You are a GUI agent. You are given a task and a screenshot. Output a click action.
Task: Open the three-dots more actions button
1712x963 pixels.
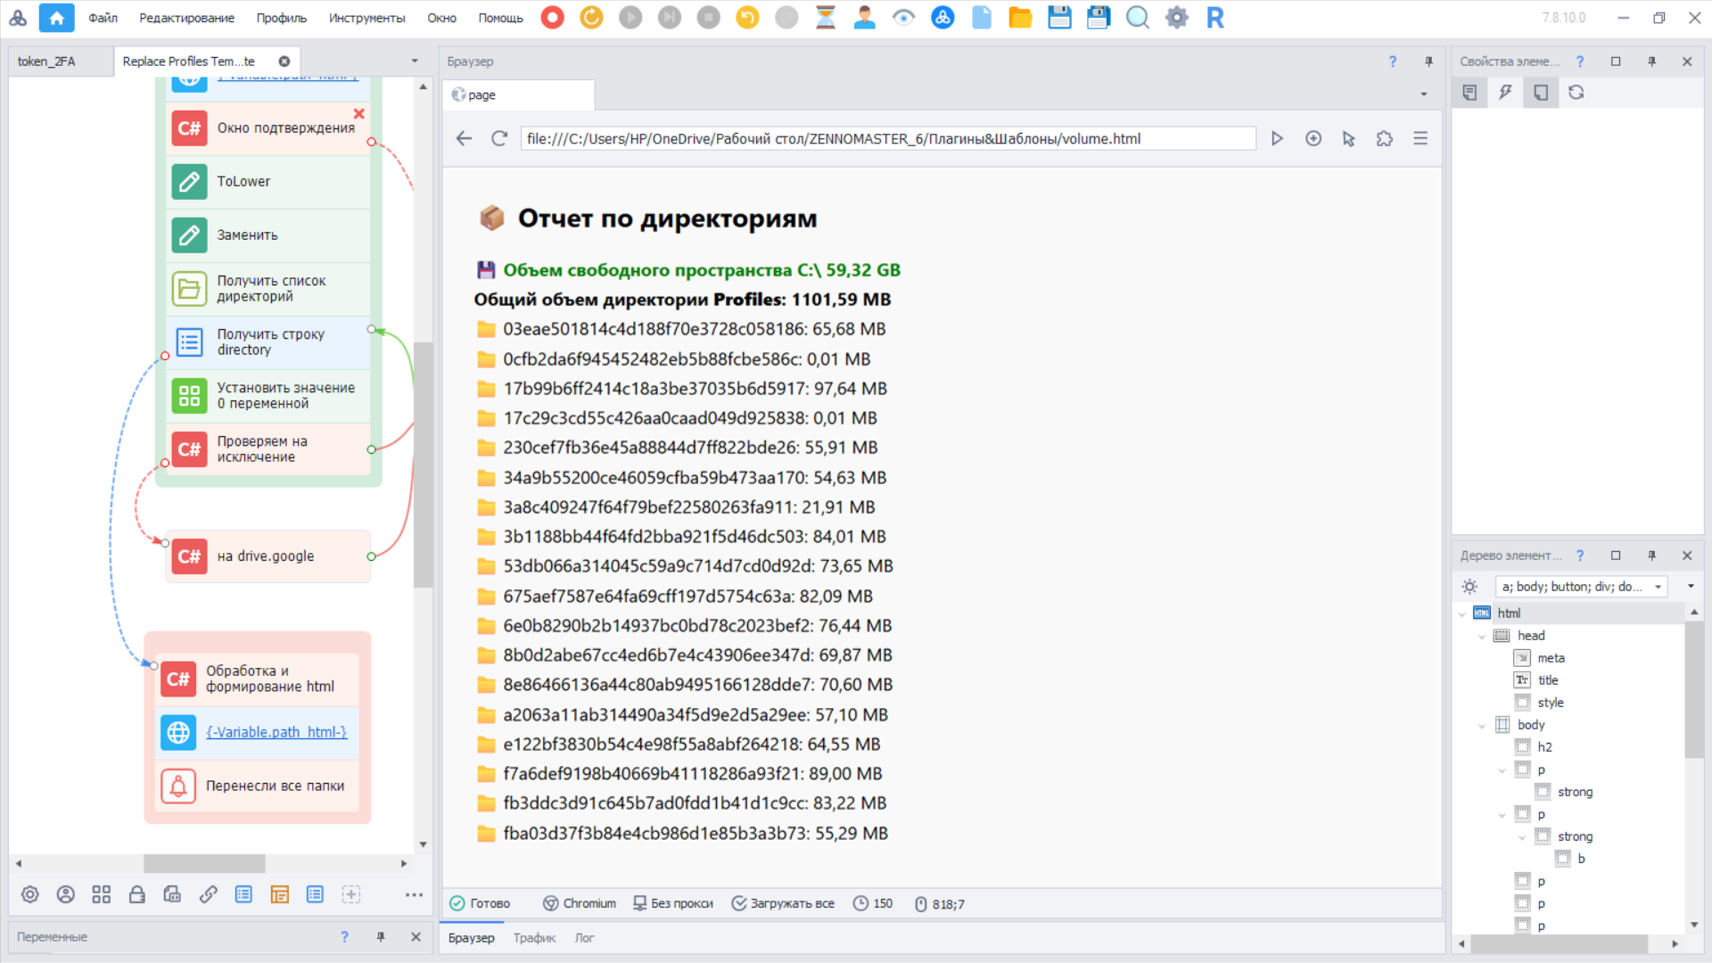[x=414, y=894]
